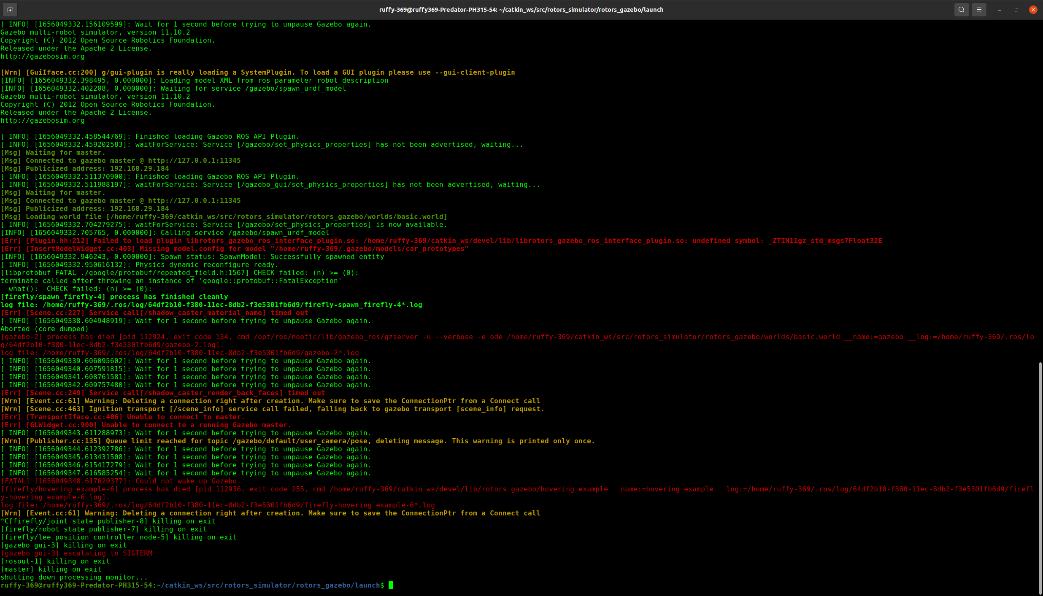Click the 'rosout-1 killing on exit' line
Image resolution: width=1043 pixels, height=596 pixels.
55,561
